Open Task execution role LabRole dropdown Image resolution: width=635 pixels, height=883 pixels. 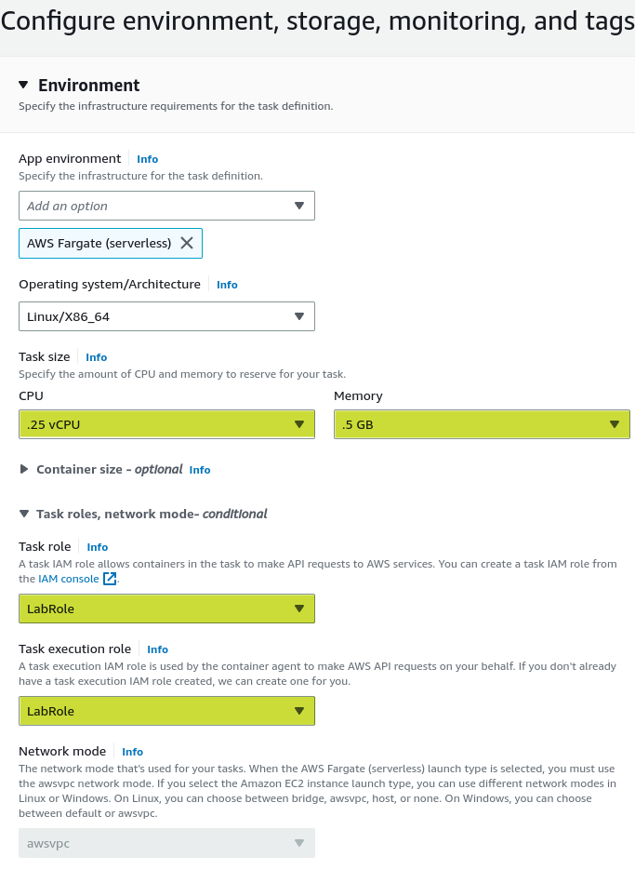point(166,711)
